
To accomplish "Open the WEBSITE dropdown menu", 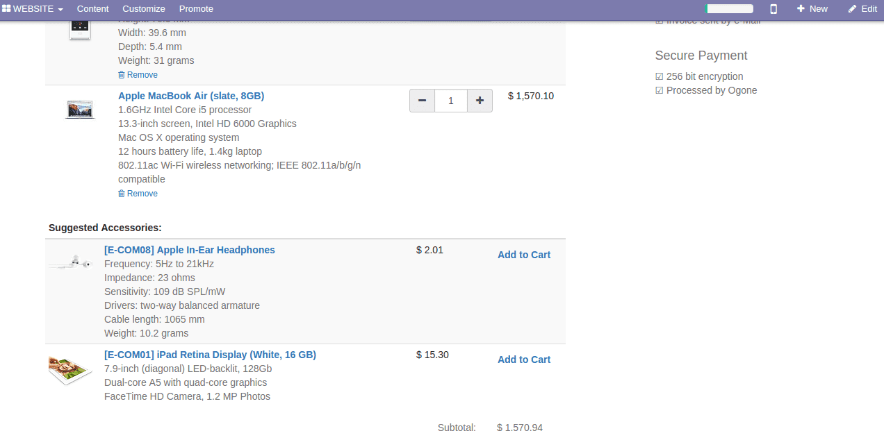I will pyautogui.click(x=33, y=9).
